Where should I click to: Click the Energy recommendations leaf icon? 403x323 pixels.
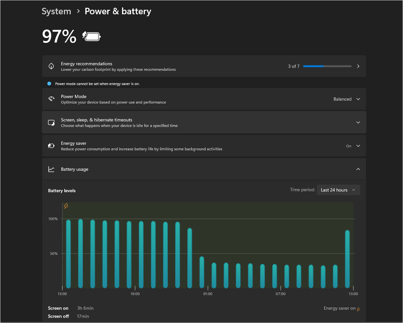51,66
